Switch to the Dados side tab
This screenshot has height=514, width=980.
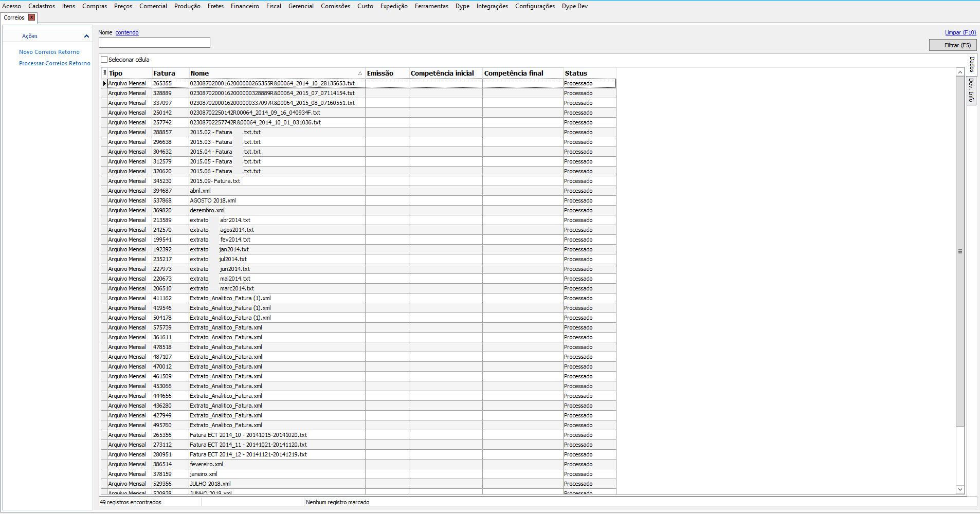(x=971, y=64)
